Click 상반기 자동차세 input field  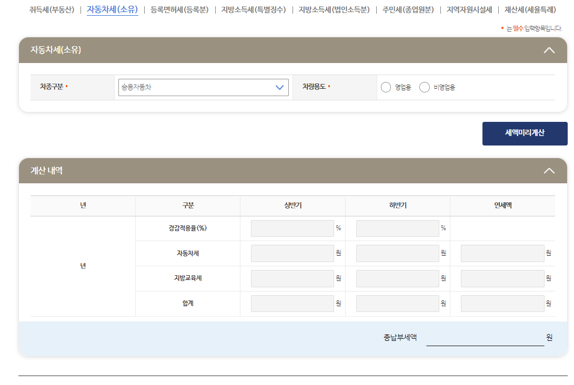coord(293,253)
